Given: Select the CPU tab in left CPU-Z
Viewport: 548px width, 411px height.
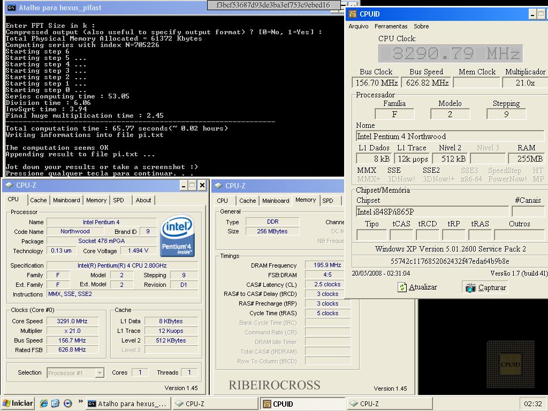Looking at the screenshot, I should [x=13, y=199].
